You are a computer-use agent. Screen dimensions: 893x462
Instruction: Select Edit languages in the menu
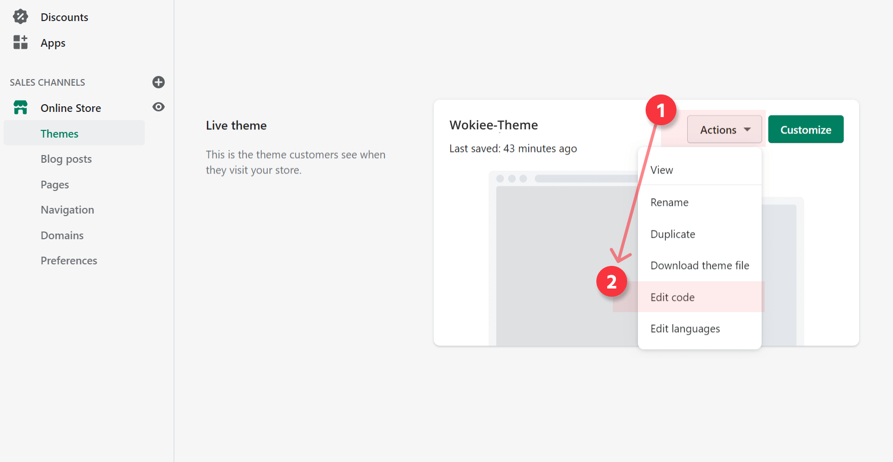point(700,329)
